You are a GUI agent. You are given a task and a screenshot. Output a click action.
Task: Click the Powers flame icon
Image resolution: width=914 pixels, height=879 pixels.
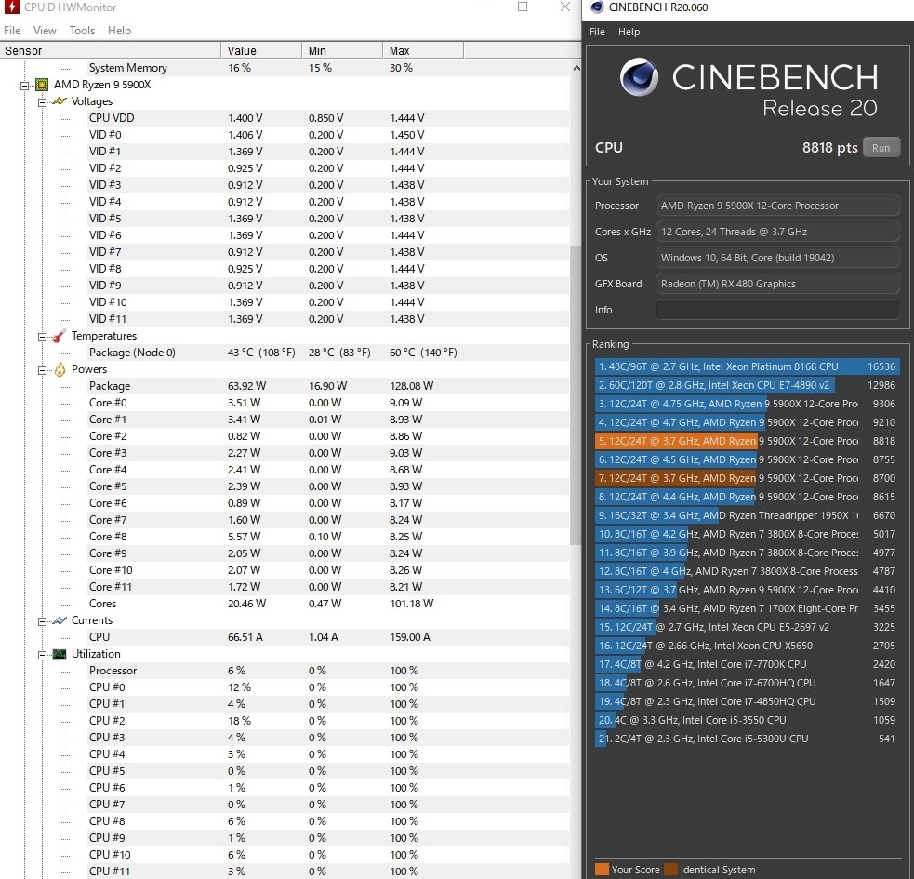click(x=60, y=369)
